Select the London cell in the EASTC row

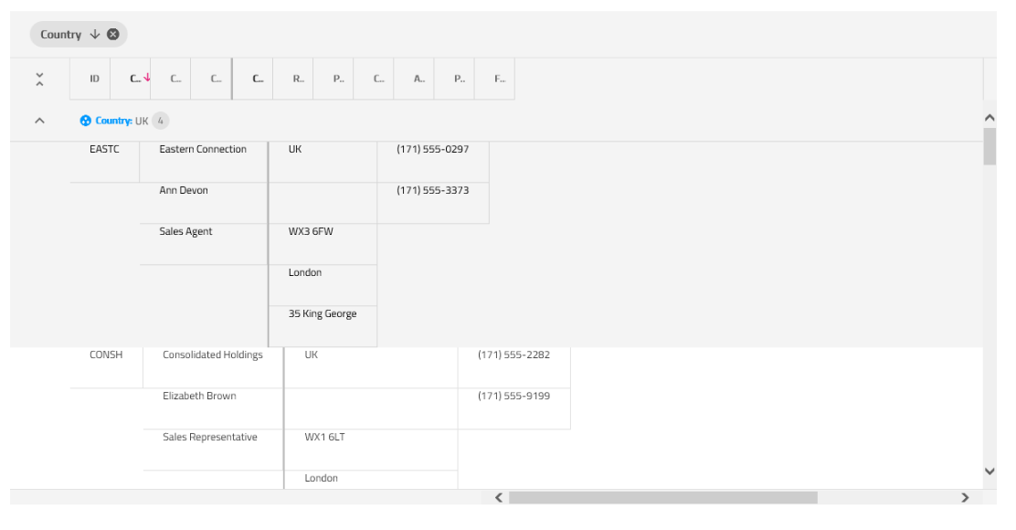[323, 285]
